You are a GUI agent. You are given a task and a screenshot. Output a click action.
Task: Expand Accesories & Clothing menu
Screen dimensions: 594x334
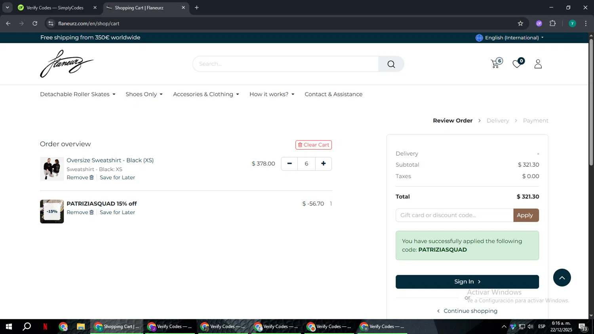pos(206,94)
